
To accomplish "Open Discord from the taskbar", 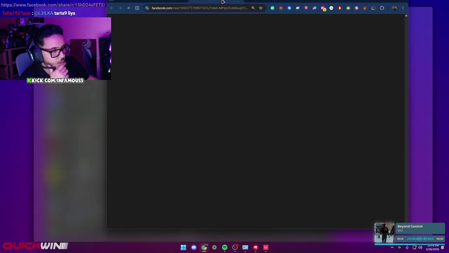I will pos(194,247).
